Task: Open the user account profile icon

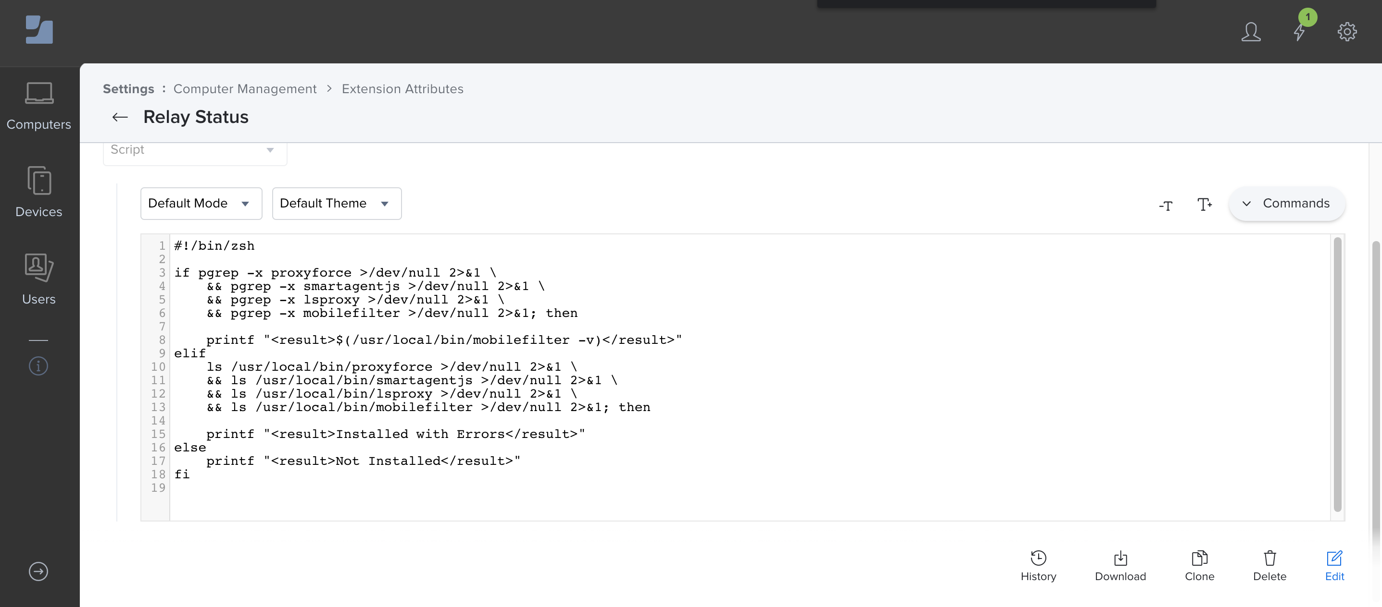Action: pyautogui.click(x=1251, y=32)
